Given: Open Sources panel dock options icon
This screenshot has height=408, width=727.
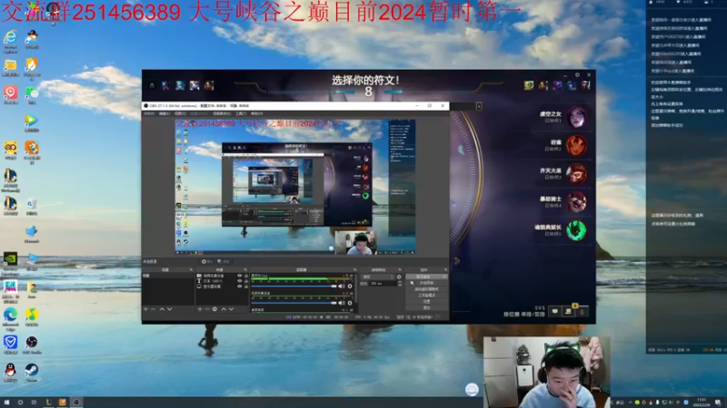Looking at the screenshot, I should [x=245, y=269].
